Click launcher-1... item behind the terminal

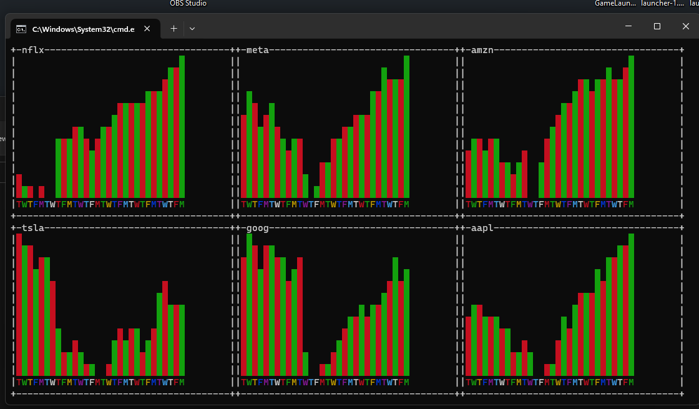click(662, 3)
